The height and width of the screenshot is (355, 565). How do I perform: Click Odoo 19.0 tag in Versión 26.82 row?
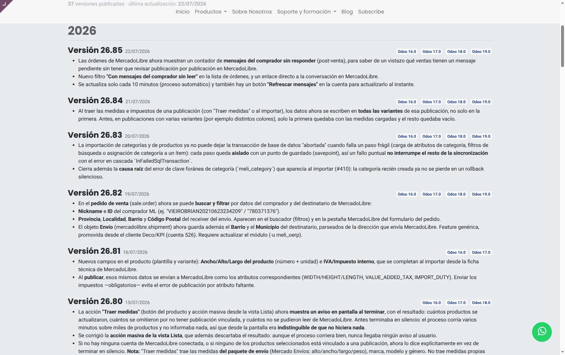tap(481, 194)
